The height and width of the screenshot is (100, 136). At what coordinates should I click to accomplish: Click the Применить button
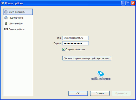121,93
